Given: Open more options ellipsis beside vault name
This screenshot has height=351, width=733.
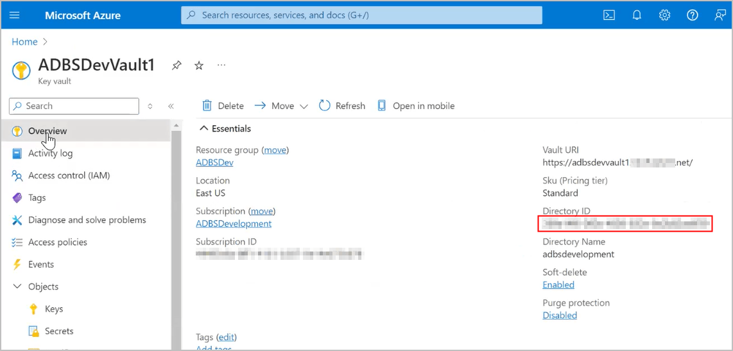Looking at the screenshot, I should [221, 65].
